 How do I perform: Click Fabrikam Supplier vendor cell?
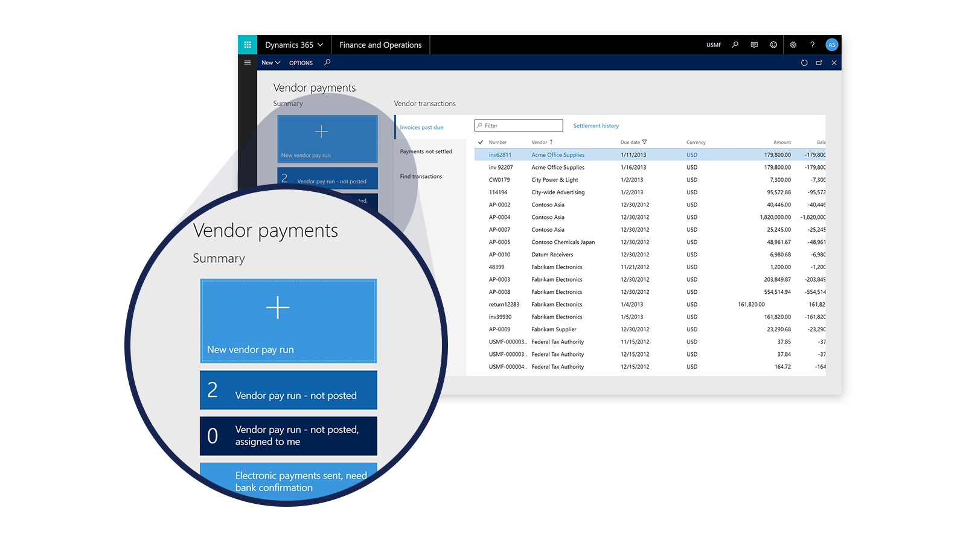[554, 329]
